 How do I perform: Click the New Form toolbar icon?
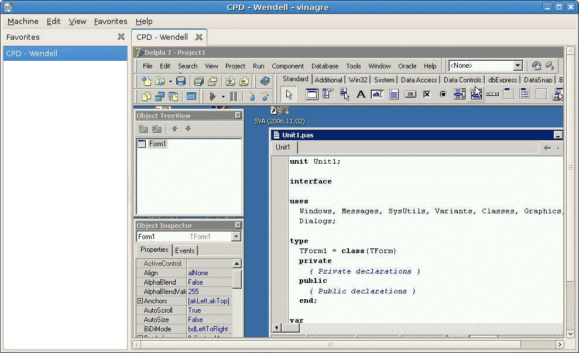[191, 96]
